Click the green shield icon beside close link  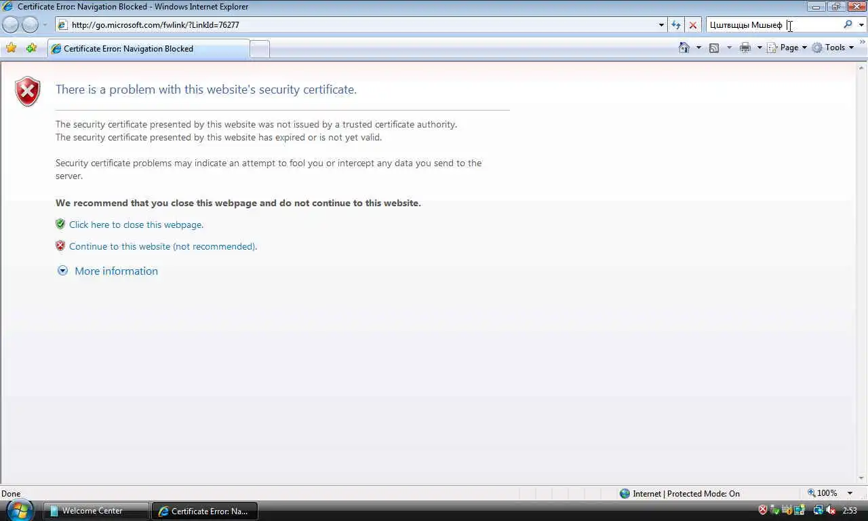coord(60,224)
